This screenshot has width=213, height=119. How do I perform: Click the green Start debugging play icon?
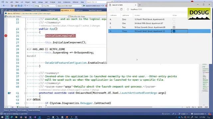(x=84, y=6)
